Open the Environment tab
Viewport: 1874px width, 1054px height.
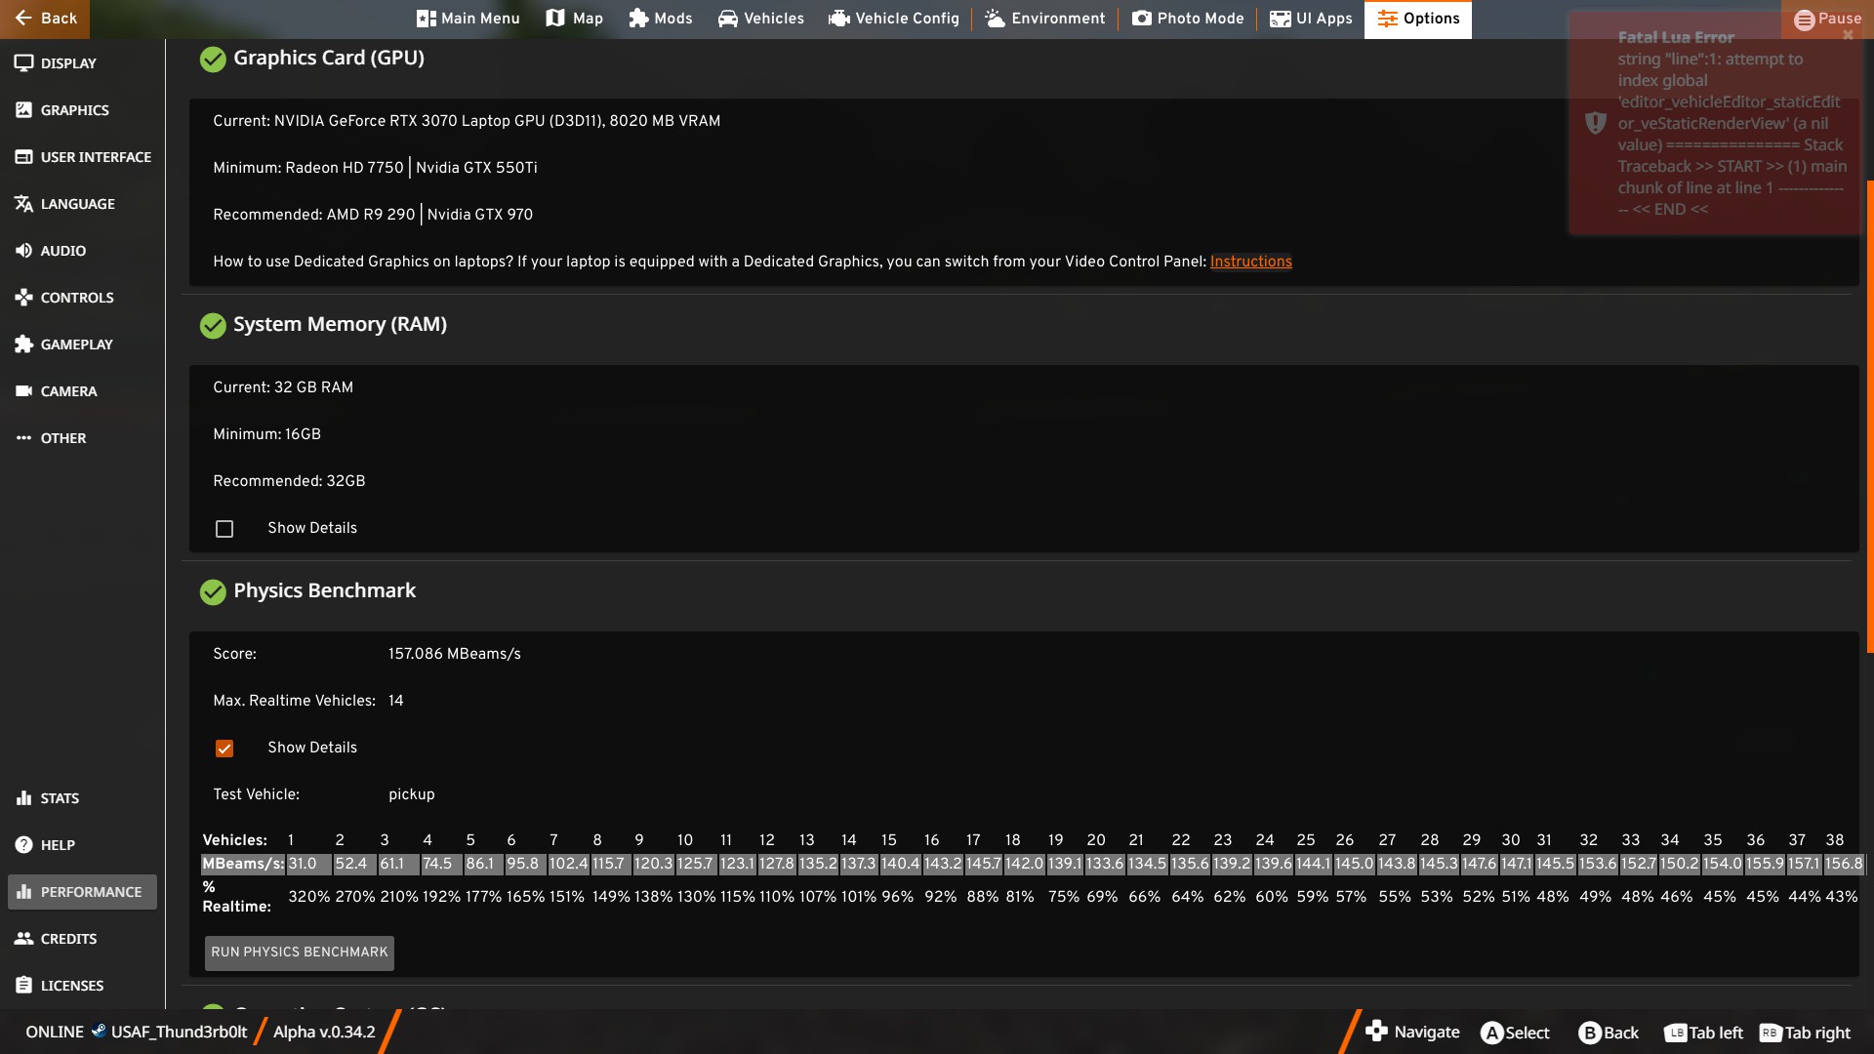click(1045, 19)
